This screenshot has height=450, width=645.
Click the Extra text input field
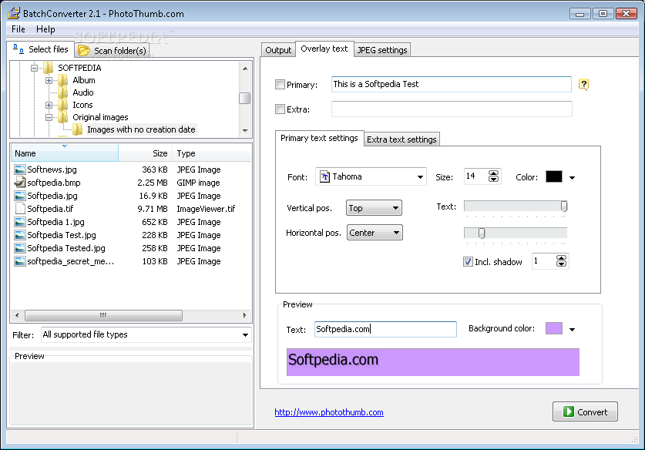coord(452,109)
